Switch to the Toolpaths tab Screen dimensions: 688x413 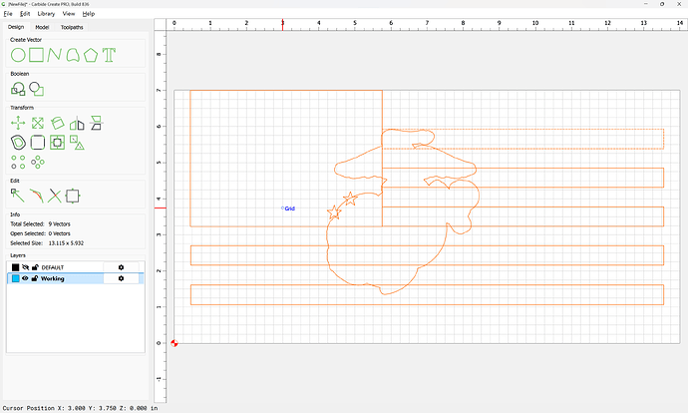point(73,27)
